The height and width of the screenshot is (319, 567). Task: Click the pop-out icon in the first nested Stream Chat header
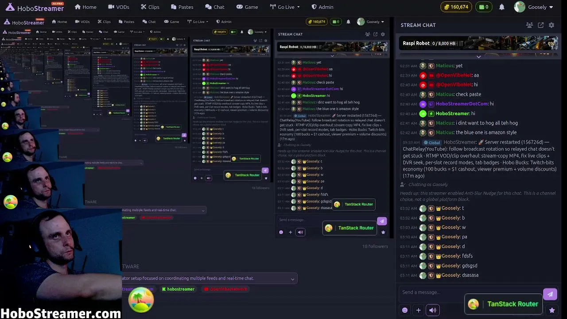pyautogui.click(x=375, y=34)
